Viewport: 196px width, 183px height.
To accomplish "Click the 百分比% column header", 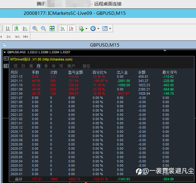I will [99, 72].
